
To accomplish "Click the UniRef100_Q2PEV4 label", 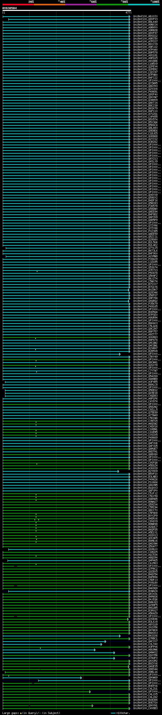I will [x=145, y=66].
